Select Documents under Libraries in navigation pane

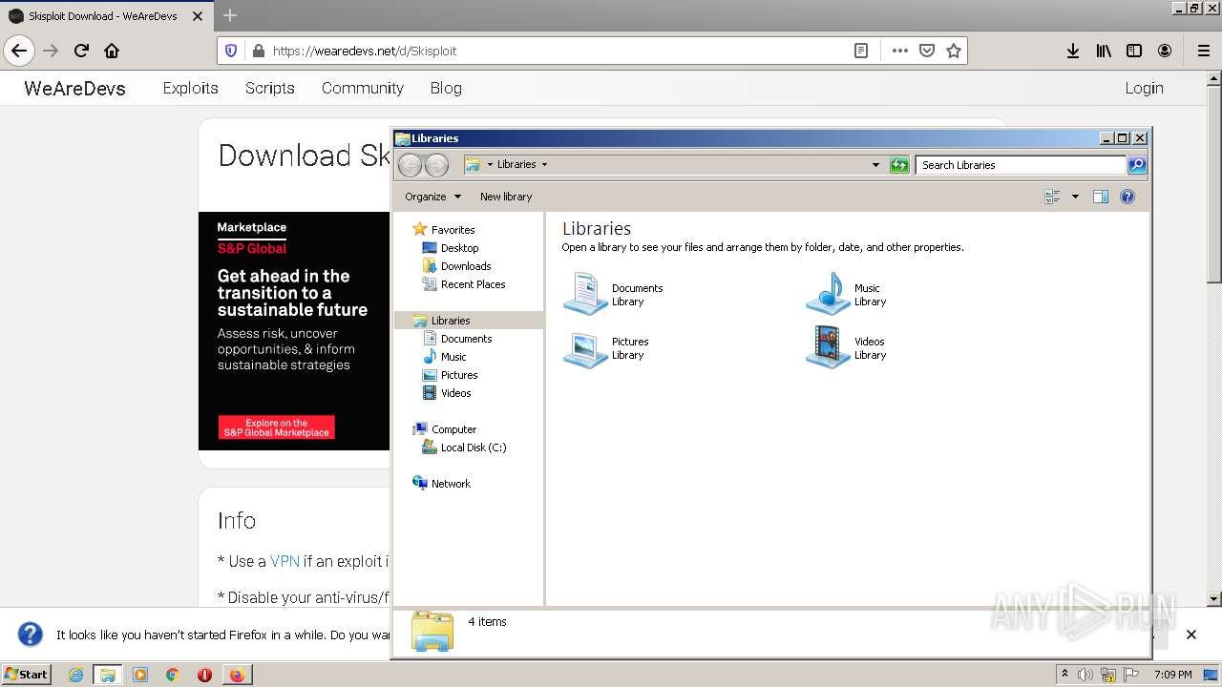pyautogui.click(x=466, y=339)
